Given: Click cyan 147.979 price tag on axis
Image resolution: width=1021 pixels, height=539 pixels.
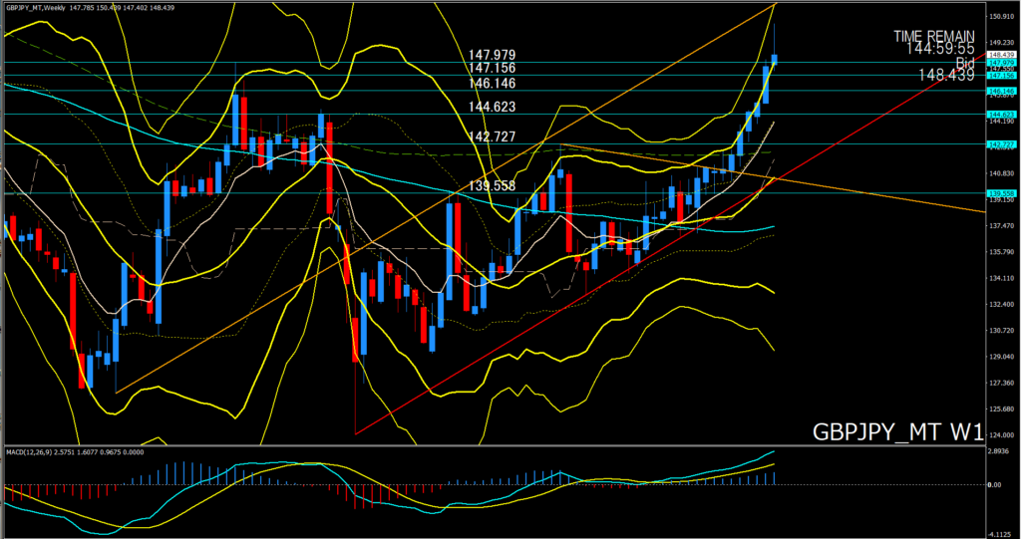Looking at the screenshot, I should pyautogui.click(x=1001, y=63).
